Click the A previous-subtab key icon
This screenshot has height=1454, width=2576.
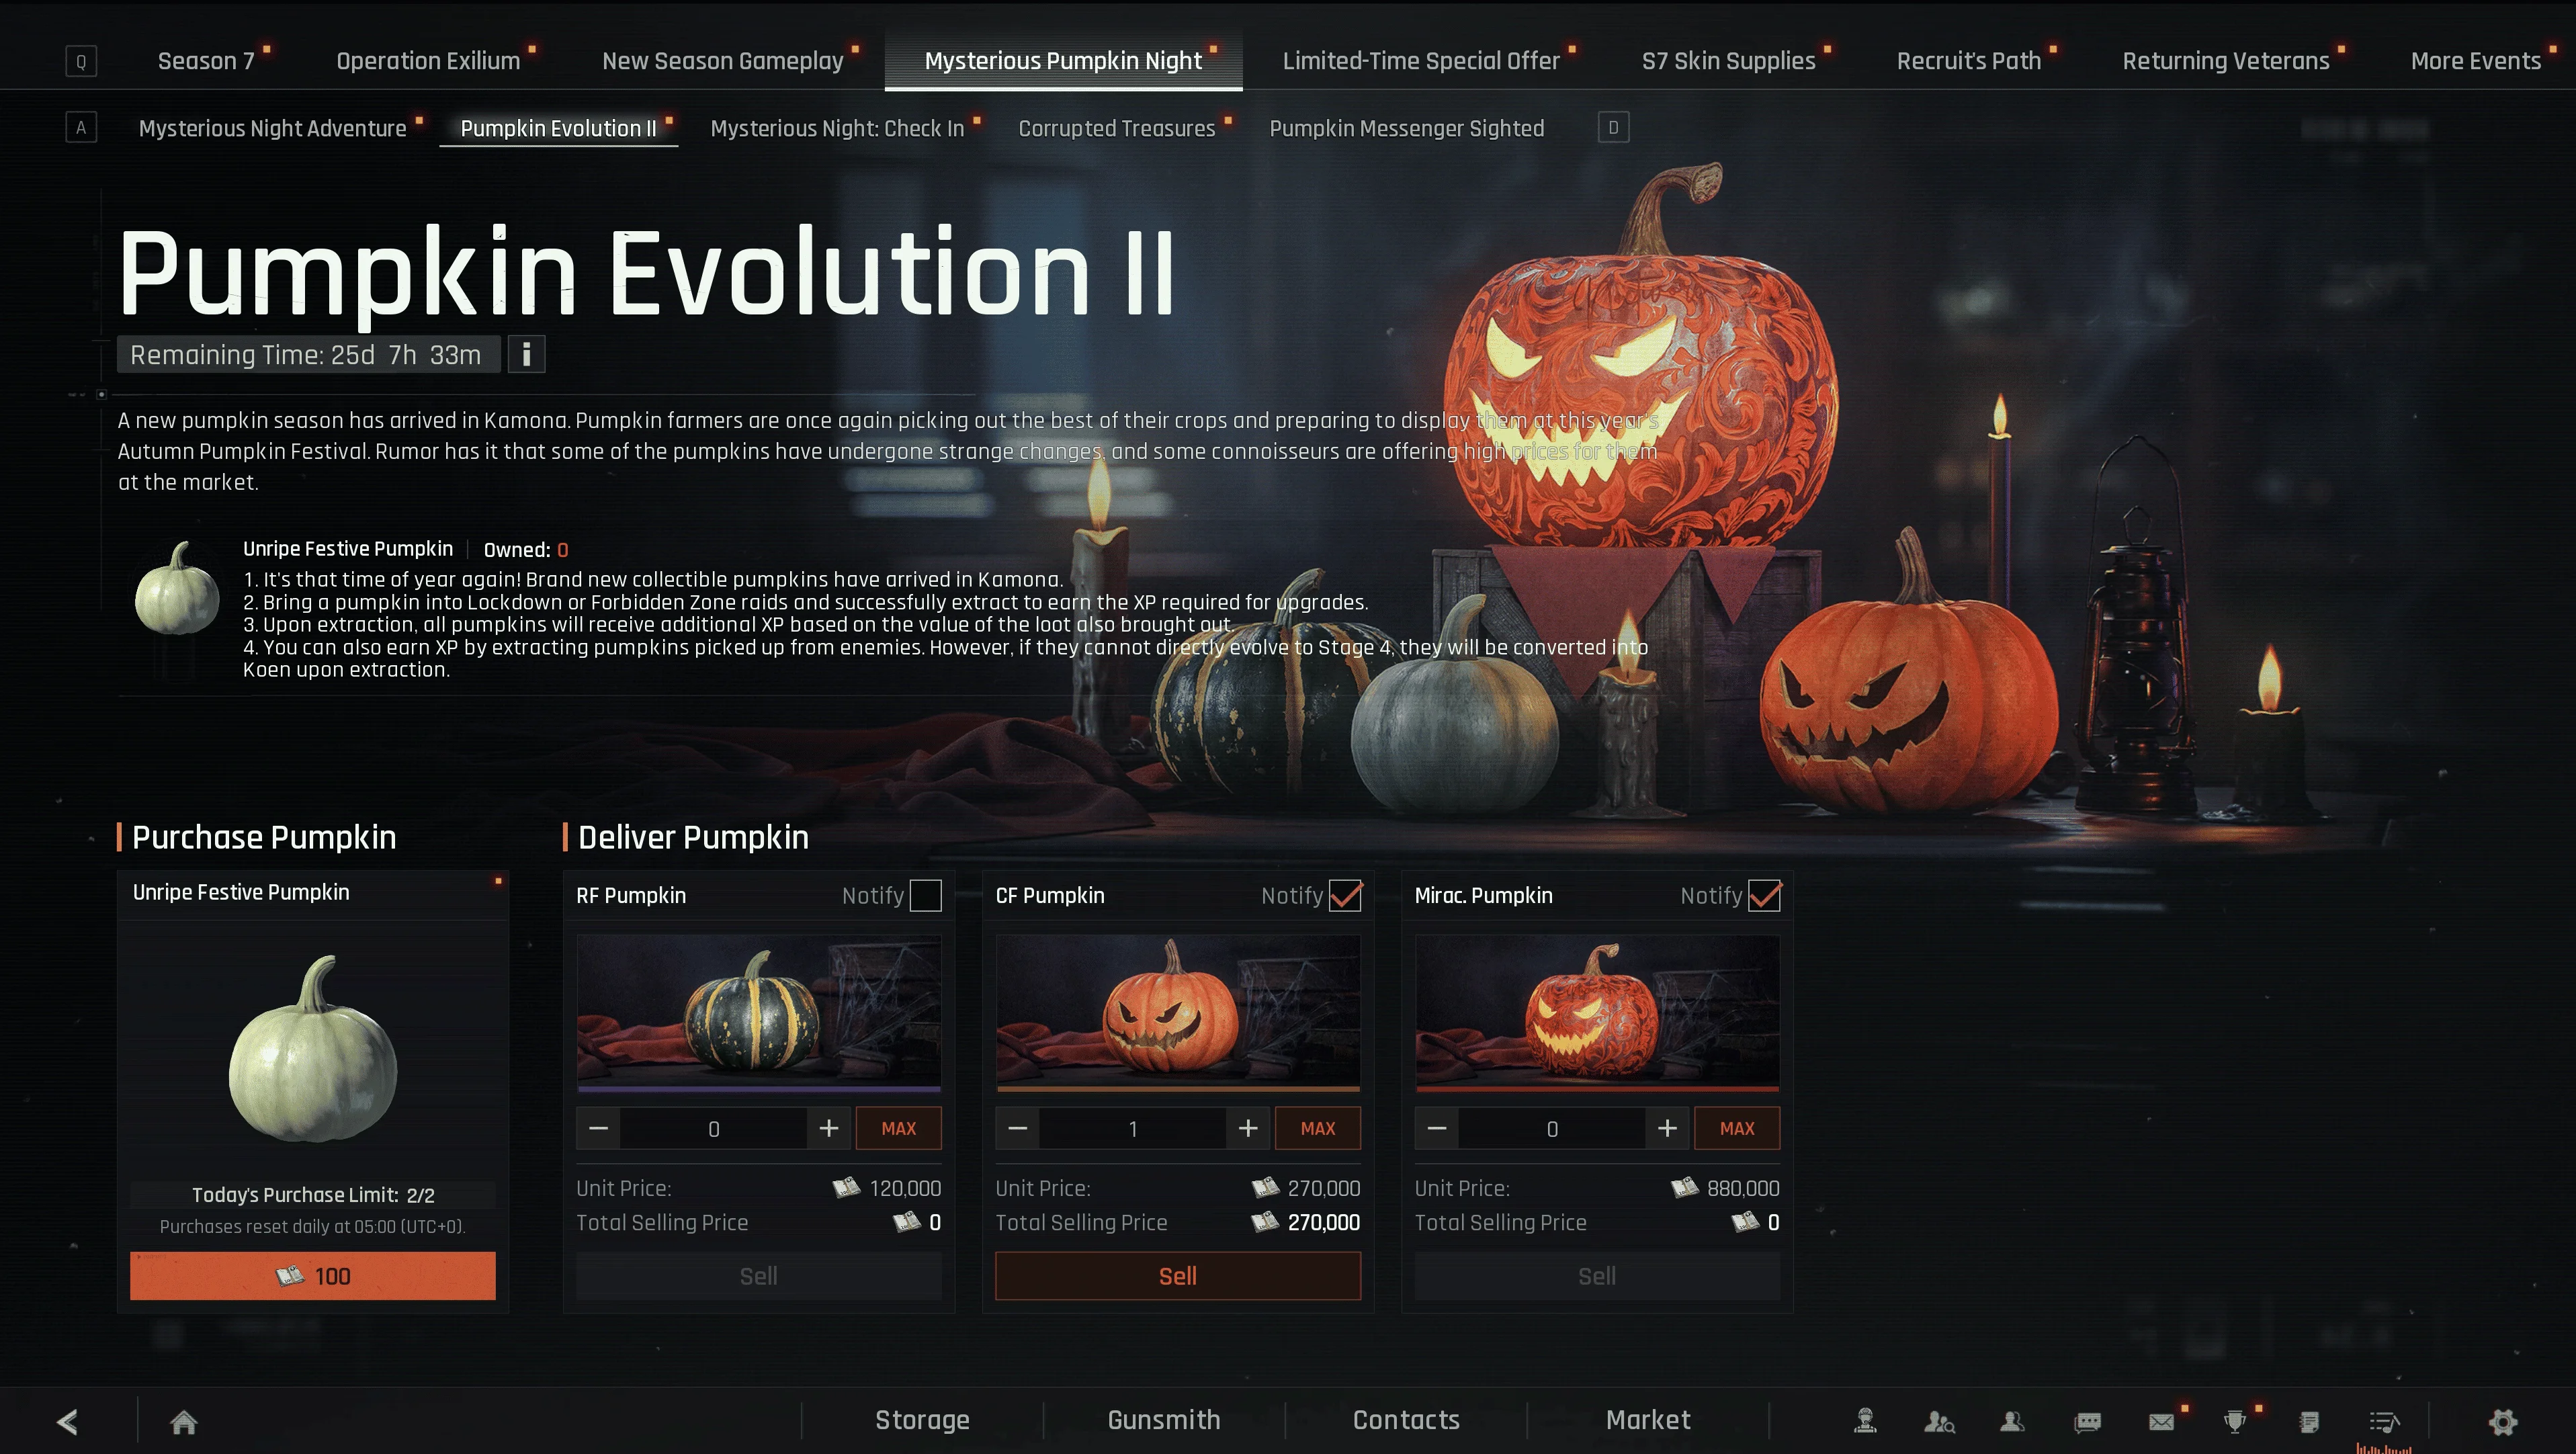click(81, 128)
